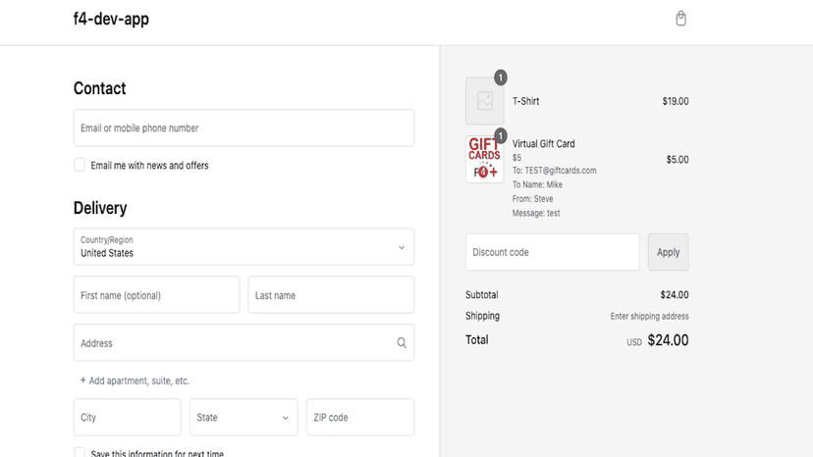Screen dimensions: 813x457
Task: Focus the Last name field
Action: tap(331, 295)
